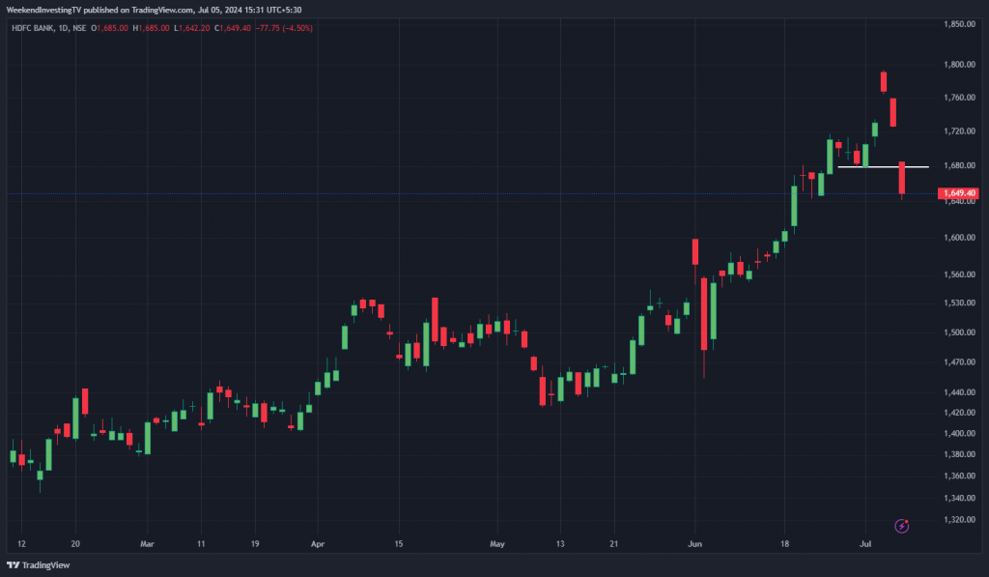Click the 11 date label on time axis
The width and height of the screenshot is (989, 577).
(x=201, y=543)
